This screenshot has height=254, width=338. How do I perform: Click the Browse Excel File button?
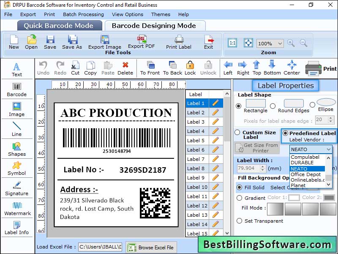(151, 248)
